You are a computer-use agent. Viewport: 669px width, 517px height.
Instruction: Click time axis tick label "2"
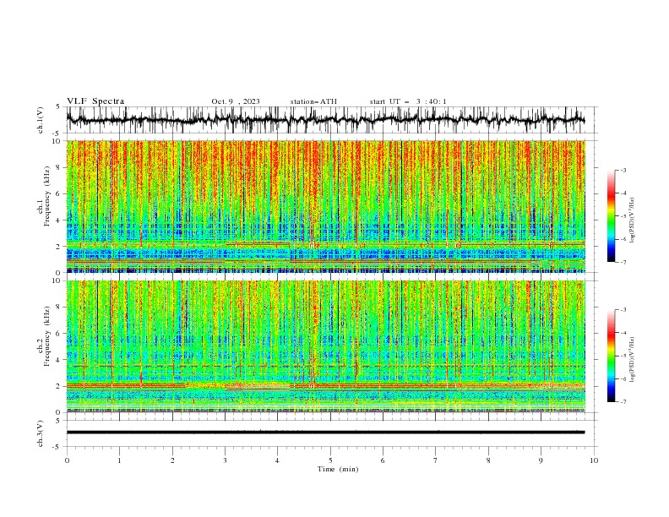172,460
